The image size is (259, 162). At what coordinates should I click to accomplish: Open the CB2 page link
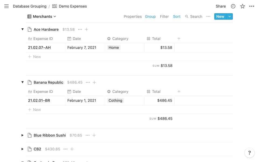coord(37,149)
